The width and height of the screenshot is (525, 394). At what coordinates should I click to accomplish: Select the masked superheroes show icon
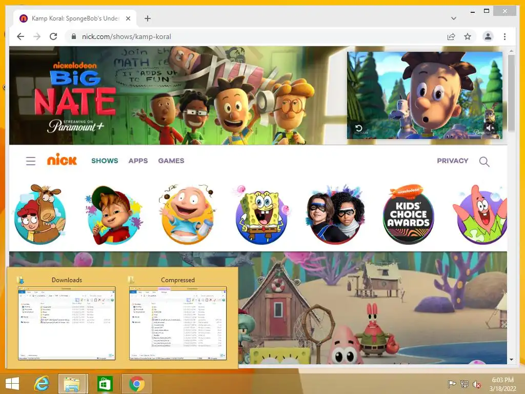coord(335,214)
